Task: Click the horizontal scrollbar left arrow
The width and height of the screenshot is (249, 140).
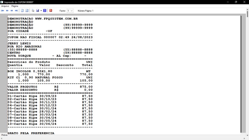Action: tap(2, 138)
